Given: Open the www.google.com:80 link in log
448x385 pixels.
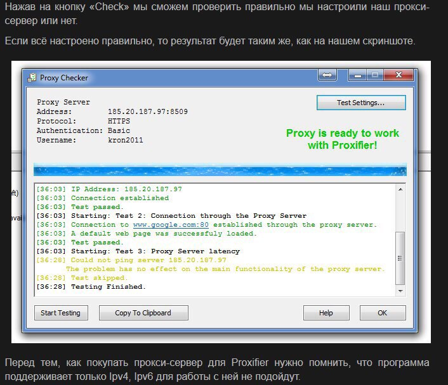Looking at the screenshot, I should pos(171,225).
